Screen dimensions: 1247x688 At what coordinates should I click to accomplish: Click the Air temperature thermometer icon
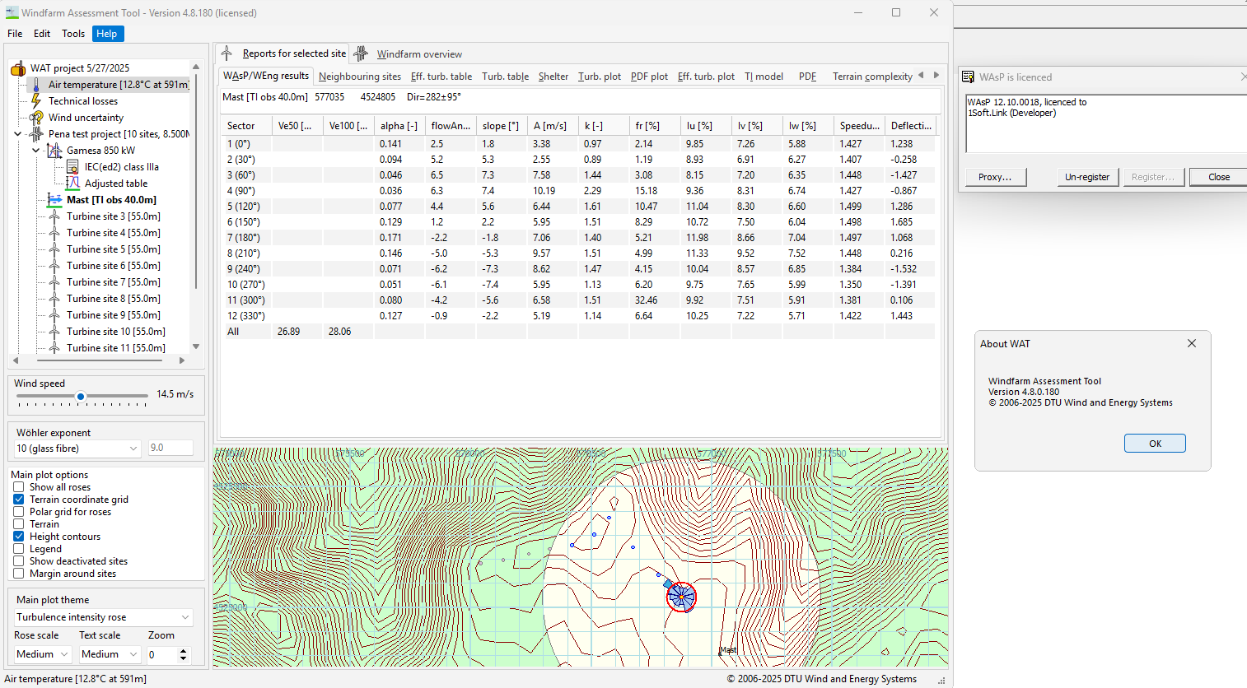click(x=36, y=85)
